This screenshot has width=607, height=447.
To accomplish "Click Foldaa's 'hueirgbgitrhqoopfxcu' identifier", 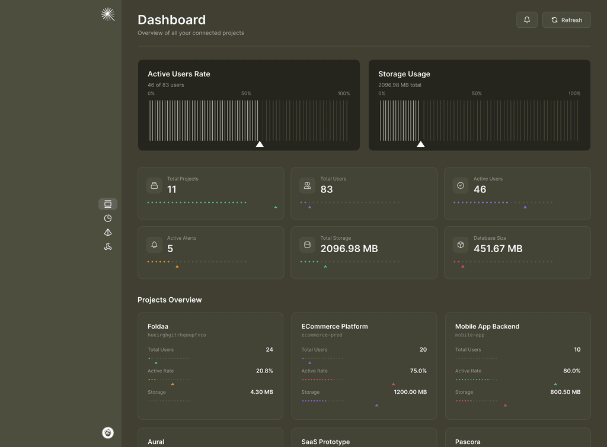I will click(177, 335).
